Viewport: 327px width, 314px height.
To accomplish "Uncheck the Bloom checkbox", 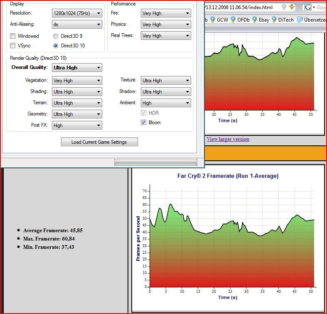I will 143,123.
